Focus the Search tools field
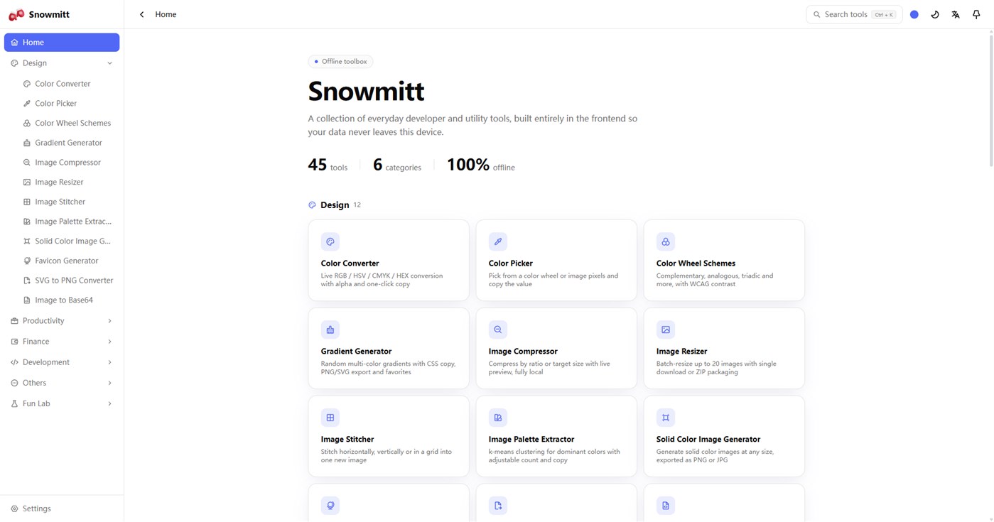 pos(854,14)
